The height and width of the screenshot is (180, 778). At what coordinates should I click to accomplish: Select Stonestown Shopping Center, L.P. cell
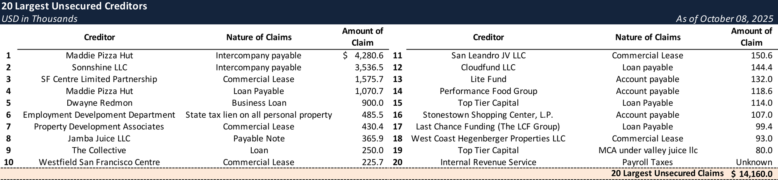point(488,115)
